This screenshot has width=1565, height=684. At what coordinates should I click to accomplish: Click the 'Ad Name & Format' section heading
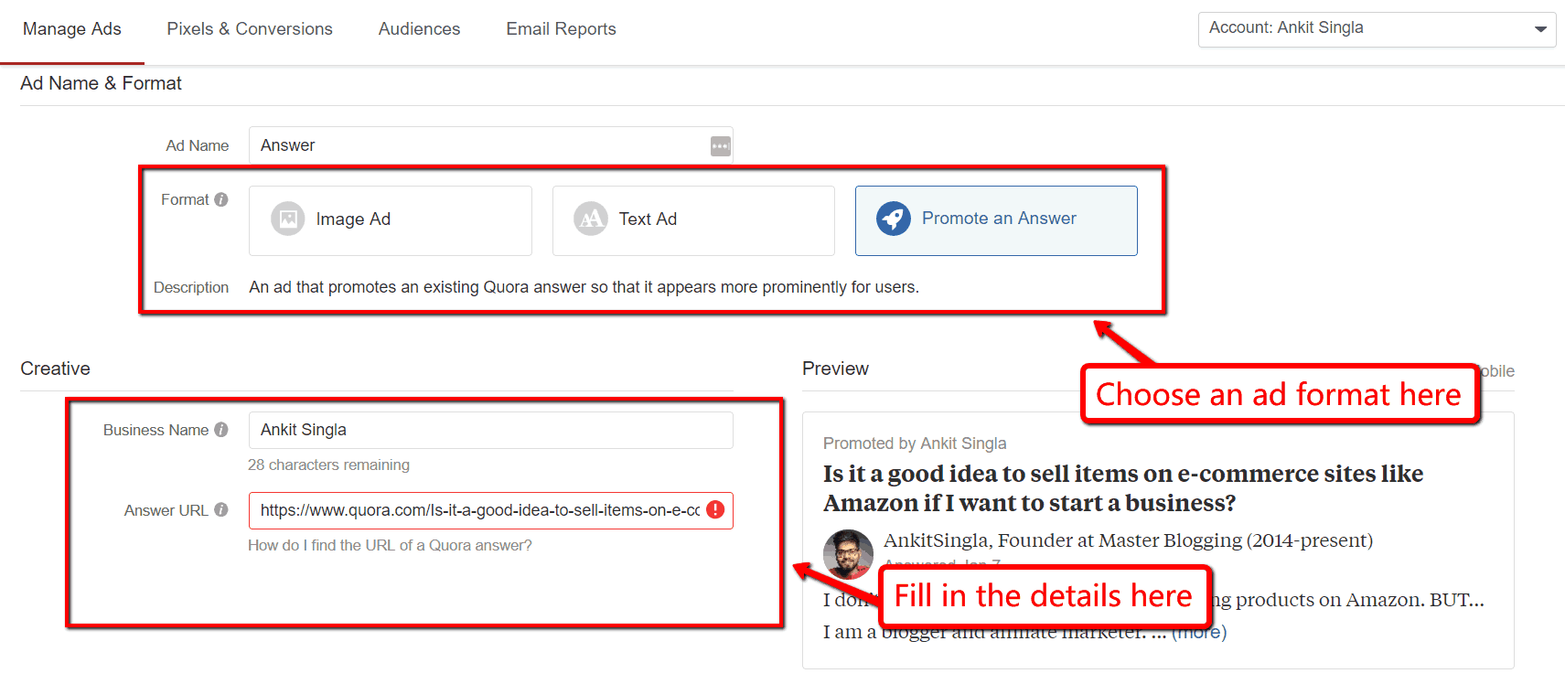click(101, 83)
